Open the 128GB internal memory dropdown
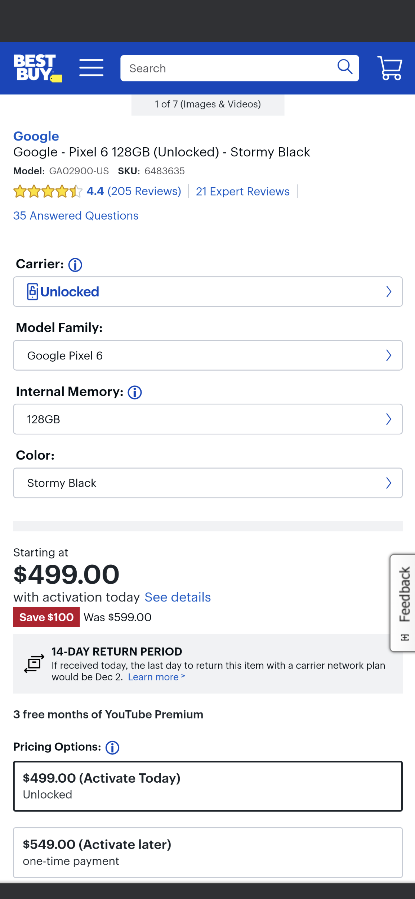Viewport: 415px width, 899px height. click(x=208, y=419)
